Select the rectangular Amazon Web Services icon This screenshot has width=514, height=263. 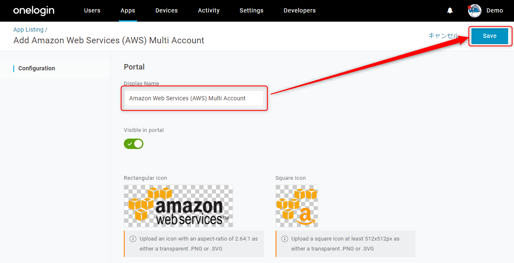point(178,206)
